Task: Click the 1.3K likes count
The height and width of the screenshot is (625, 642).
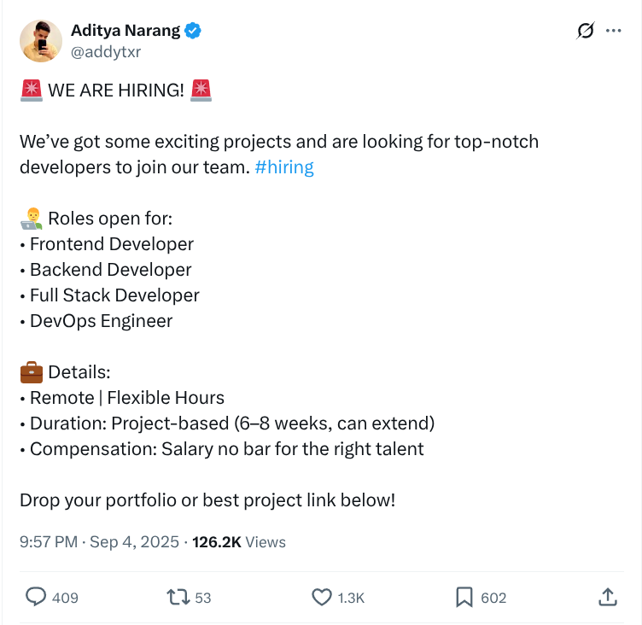Action: point(351,598)
